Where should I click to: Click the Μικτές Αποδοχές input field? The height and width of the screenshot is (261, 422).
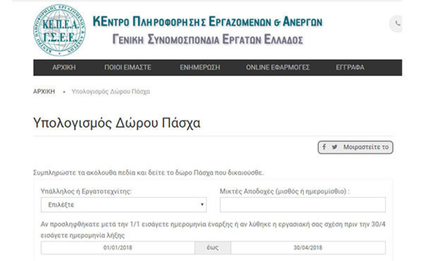tap(302, 205)
